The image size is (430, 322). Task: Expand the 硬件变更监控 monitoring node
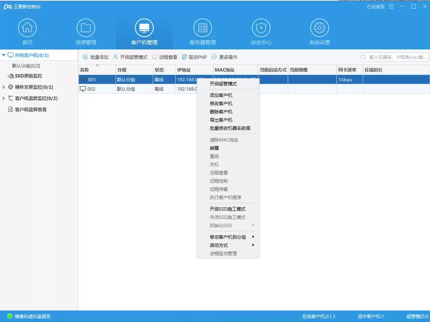[3, 87]
